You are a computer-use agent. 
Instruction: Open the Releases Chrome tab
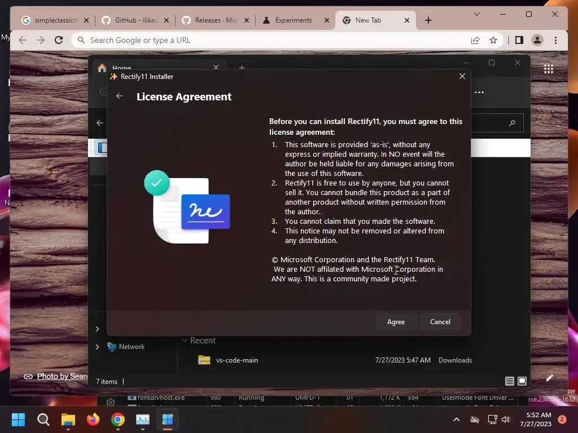point(216,20)
